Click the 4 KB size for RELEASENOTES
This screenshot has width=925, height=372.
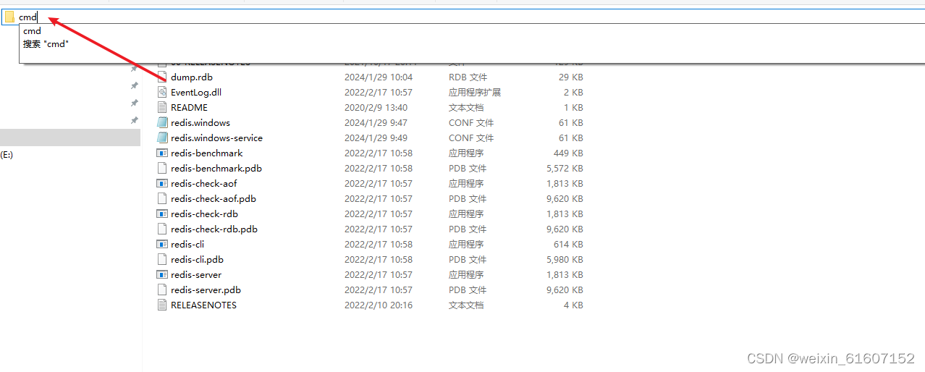click(x=573, y=305)
